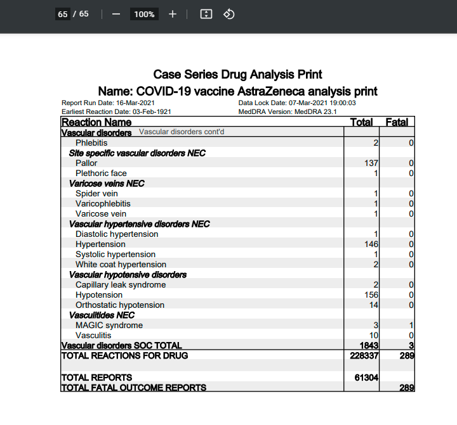The height and width of the screenshot is (425, 457).
Task: Click 'Earliest Reaction Date: 03-Feb-1921' text
Action: [x=116, y=111]
